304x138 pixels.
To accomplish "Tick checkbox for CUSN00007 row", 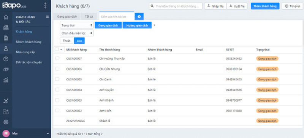I will (x=57, y=58).
